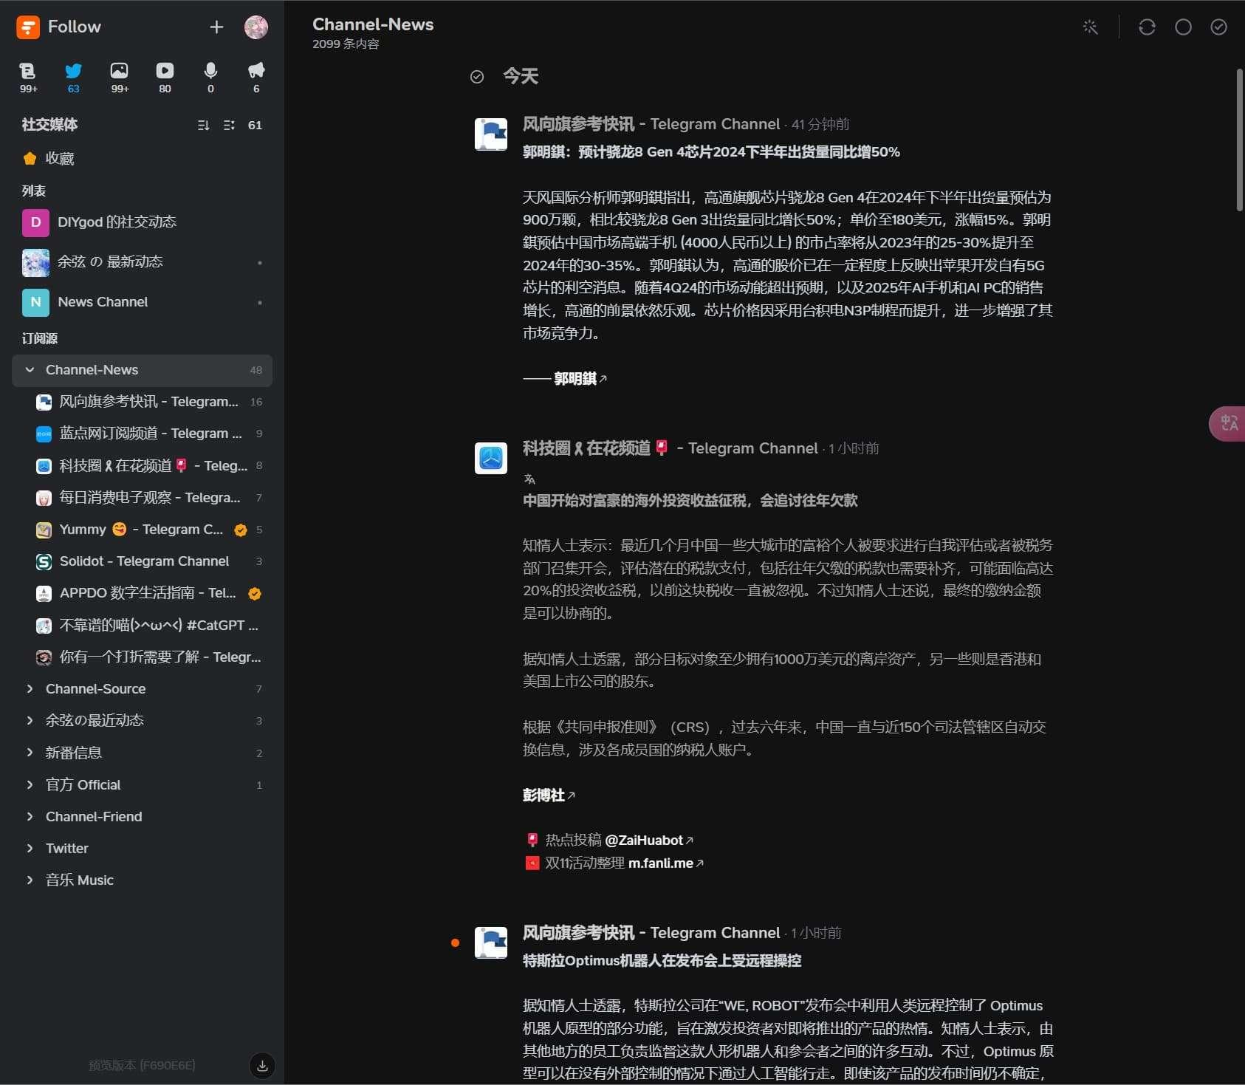Collapse the Channel-News subscription group
This screenshot has width=1245, height=1085.
(x=29, y=369)
